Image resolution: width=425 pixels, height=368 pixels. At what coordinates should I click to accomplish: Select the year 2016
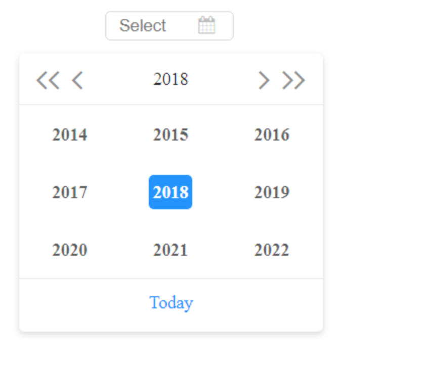click(272, 134)
